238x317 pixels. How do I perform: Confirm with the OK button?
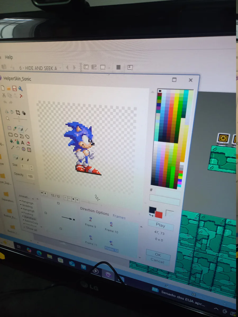pyautogui.click(x=158, y=255)
